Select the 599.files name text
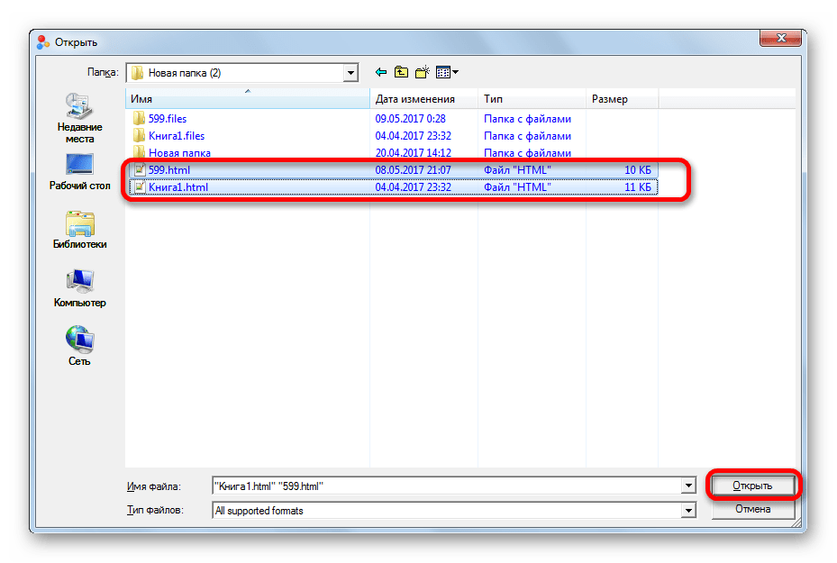 click(x=168, y=119)
